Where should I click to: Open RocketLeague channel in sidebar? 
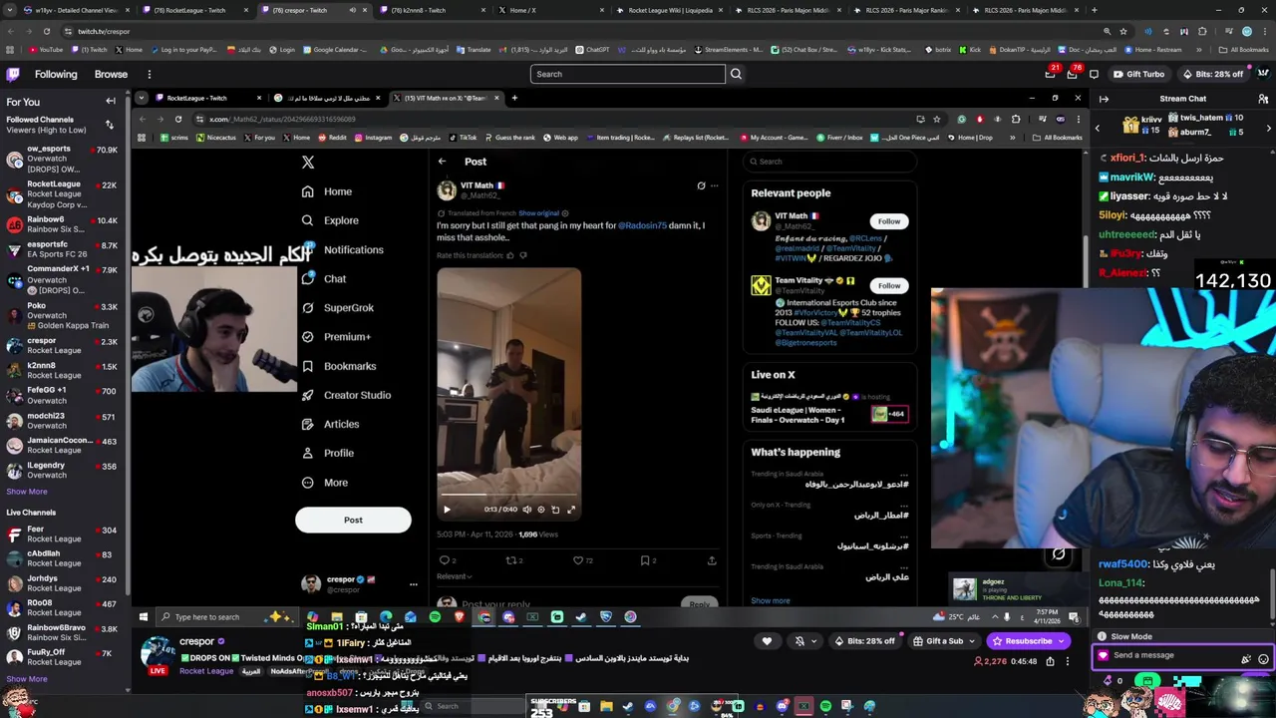pos(62,190)
